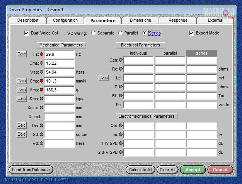Select Parallel VC wiring option
This screenshot has width=242, height=184.
pos(121,33)
